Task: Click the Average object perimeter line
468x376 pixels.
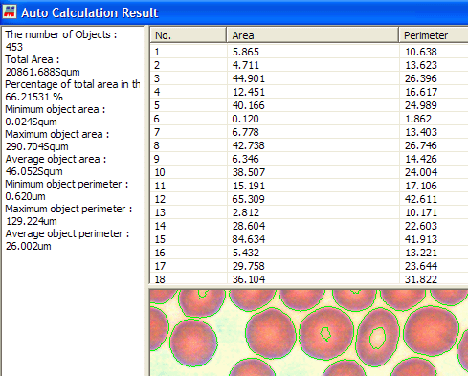Action: click(67, 233)
